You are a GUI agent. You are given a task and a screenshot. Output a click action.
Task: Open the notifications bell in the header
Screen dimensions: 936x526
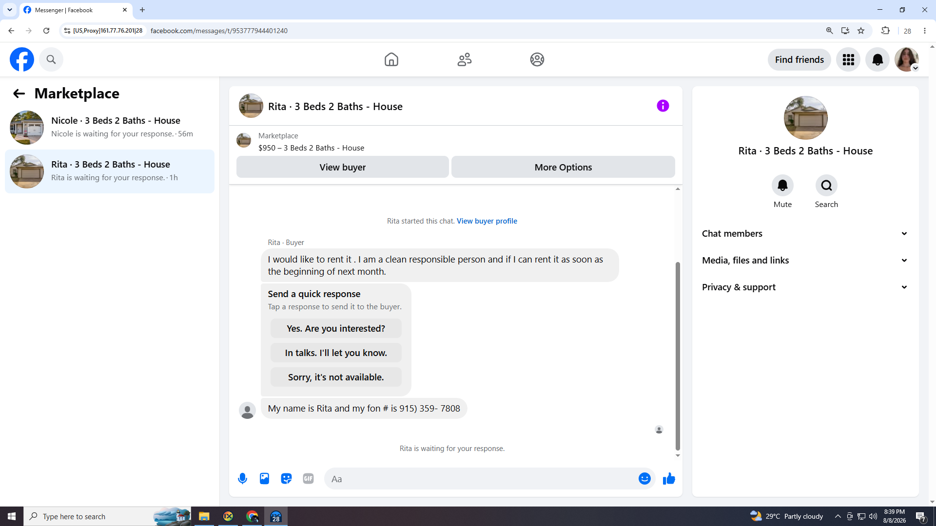[x=877, y=59]
